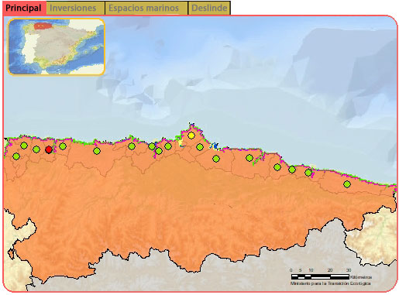The height and width of the screenshot is (295, 399).
Task: Click green marker just southeast of yellow marker
Action: [200, 147]
